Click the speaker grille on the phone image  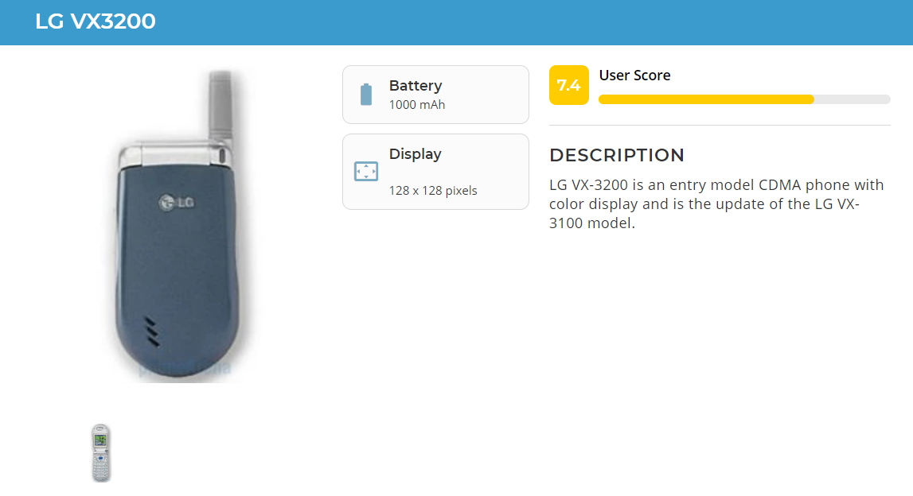152,331
